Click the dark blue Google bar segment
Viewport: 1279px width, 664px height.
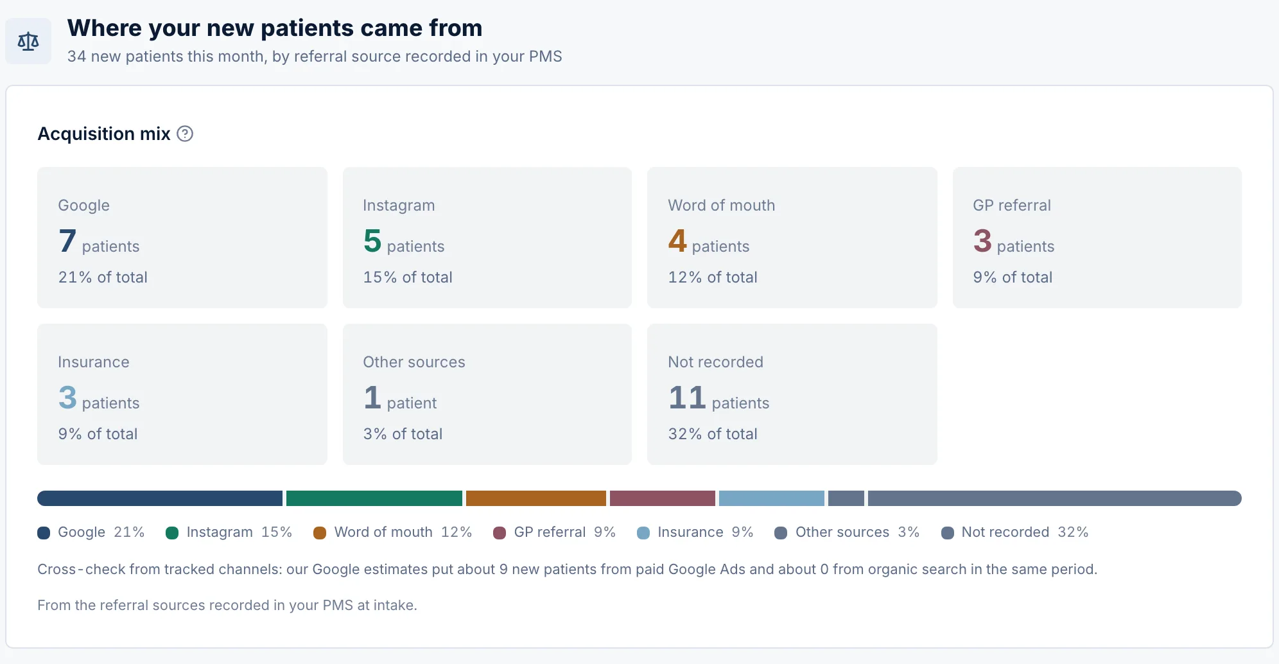[x=160, y=498]
